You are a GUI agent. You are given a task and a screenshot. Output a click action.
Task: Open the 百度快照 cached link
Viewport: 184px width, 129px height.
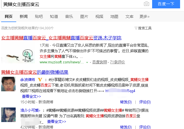100,62
